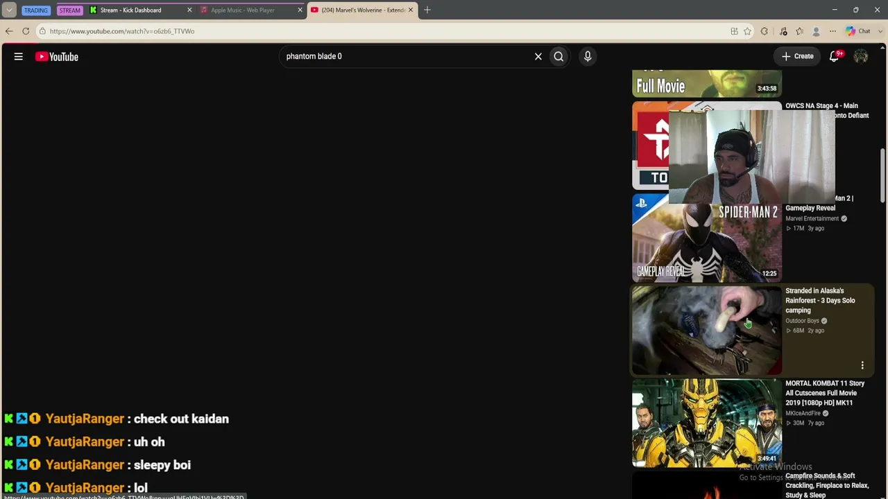Open the Stranded in Alaska's Rainforest video title
888x499 pixels.
coord(820,301)
